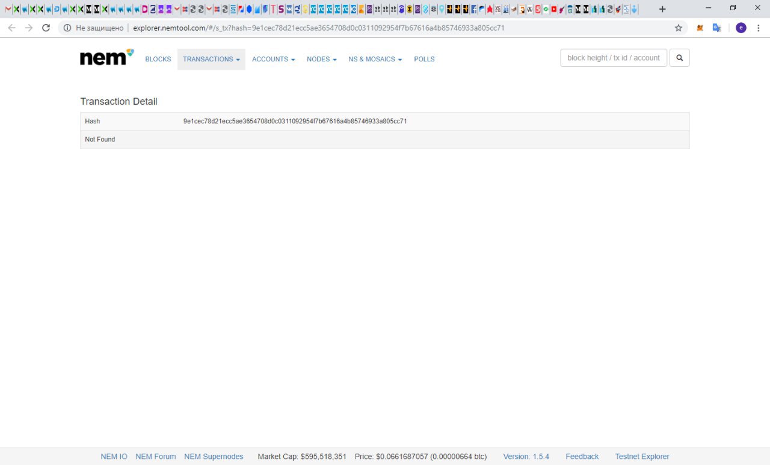The width and height of the screenshot is (770, 465).
Task: View site info for the not-secure page
Action: 67,28
